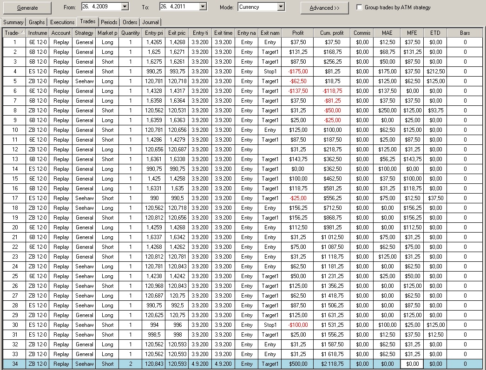Click profit $143,75 in trade 13
The width and height of the screenshot is (486, 370).
(x=298, y=159)
